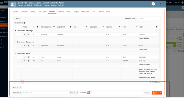184x98 pixels.
Task: Open help from the event window title bar
Action: coord(153,4)
